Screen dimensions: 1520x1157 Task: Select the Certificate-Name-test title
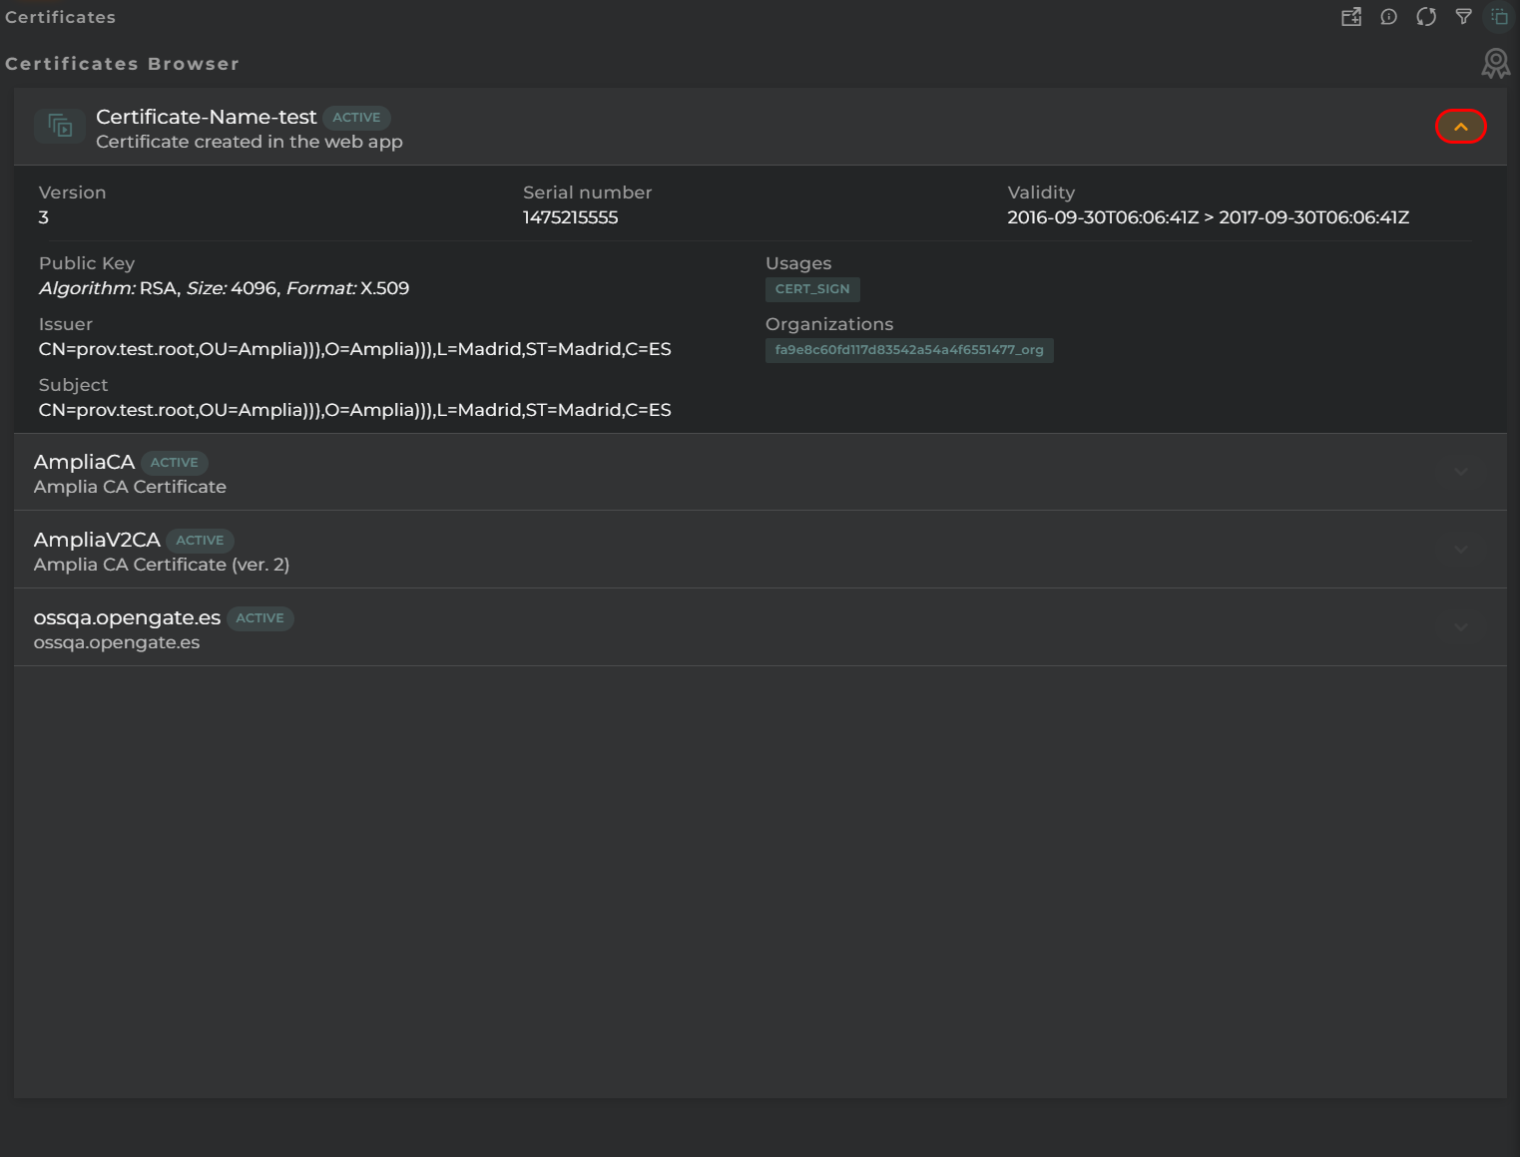(207, 118)
